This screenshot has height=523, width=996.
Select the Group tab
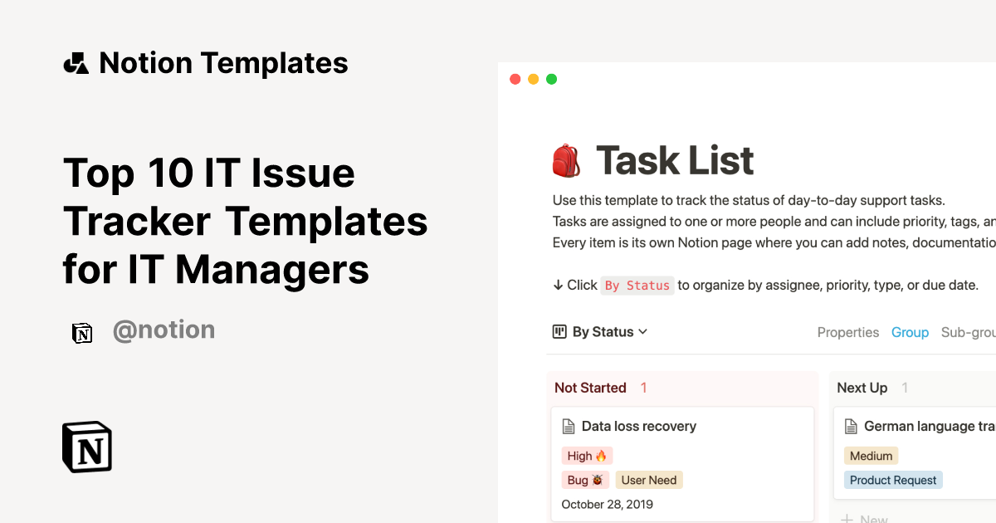pyautogui.click(x=910, y=332)
